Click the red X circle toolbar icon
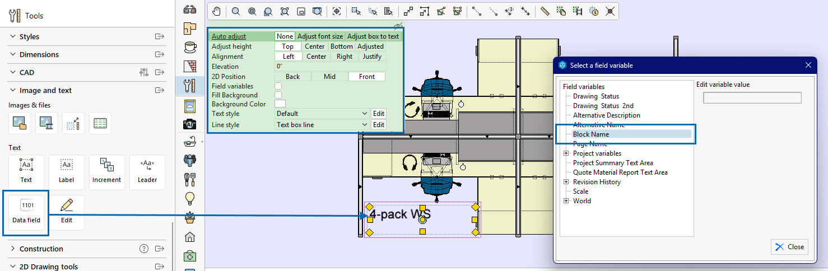Viewport: 828px width, 271px height. coord(610,11)
